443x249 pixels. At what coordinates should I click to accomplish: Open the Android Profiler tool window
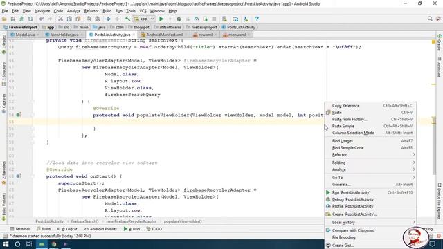101,229
